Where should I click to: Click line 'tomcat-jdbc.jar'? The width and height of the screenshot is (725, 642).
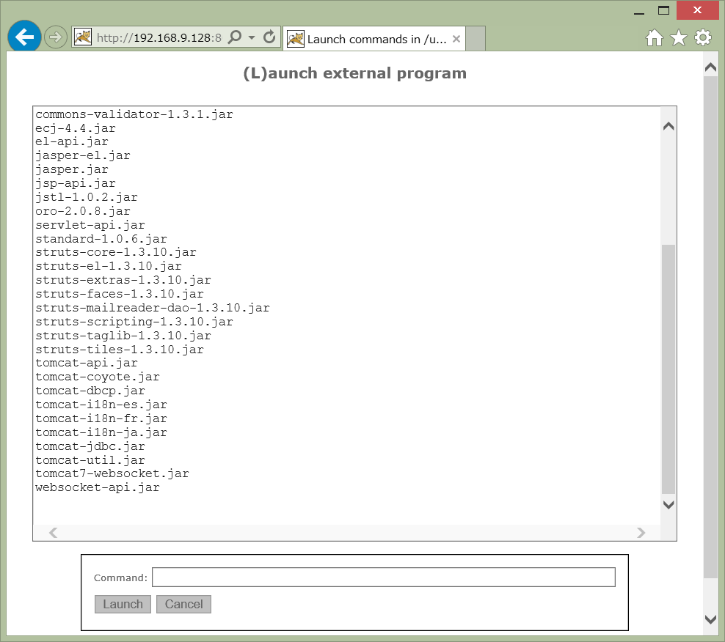pos(90,446)
